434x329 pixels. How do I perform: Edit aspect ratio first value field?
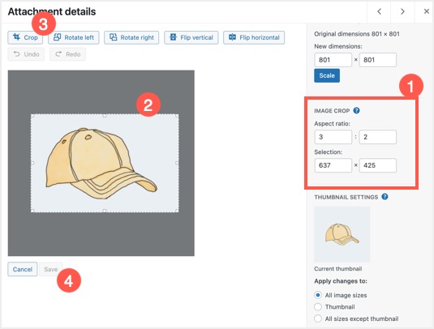[333, 137]
